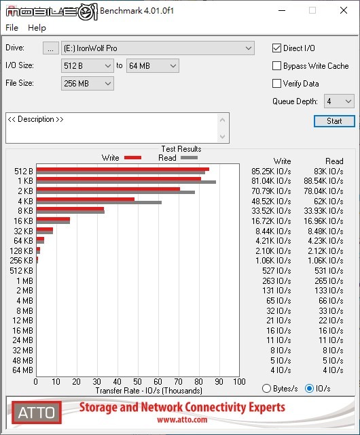
Task: Open the minimum I/O Size 512 B dropdown
Action: pos(88,66)
